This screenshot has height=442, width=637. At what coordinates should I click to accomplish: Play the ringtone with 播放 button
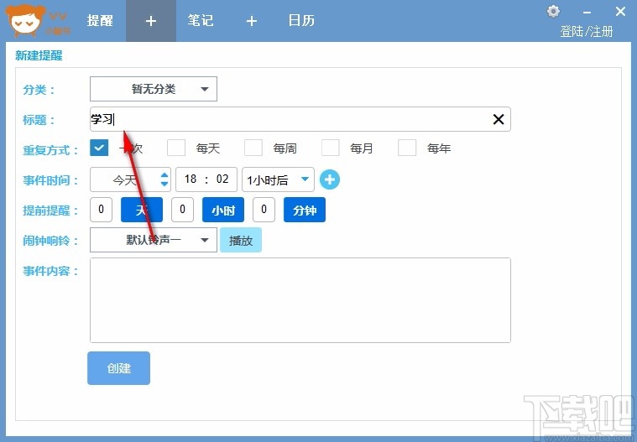tap(241, 240)
